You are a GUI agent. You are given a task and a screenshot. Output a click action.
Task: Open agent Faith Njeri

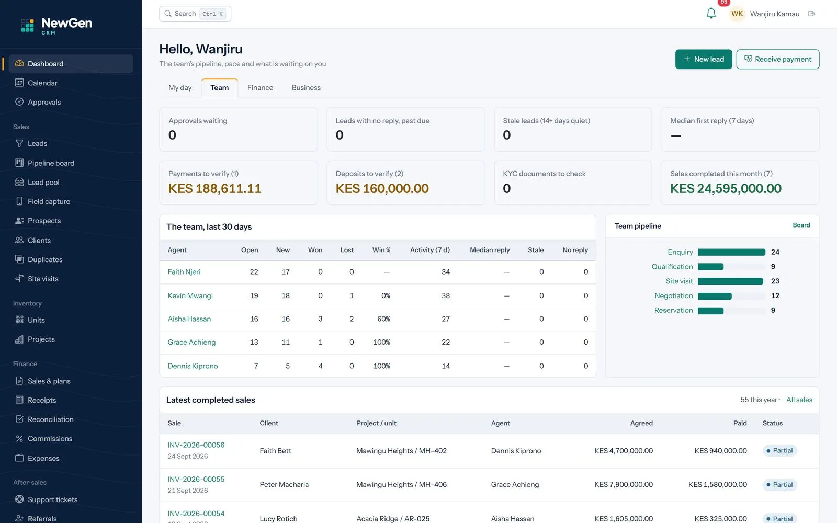pyautogui.click(x=184, y=272)
